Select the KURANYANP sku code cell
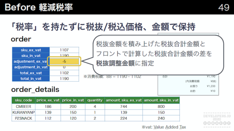 [23, 112]
